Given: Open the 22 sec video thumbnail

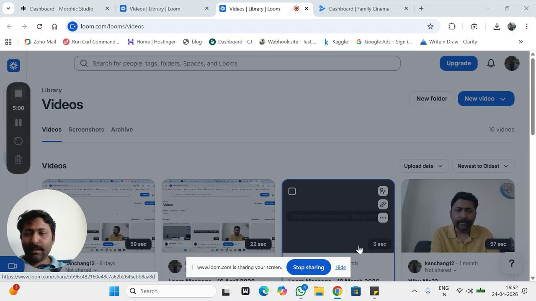Looking at the screenshot, I should (x=219, y=216).
